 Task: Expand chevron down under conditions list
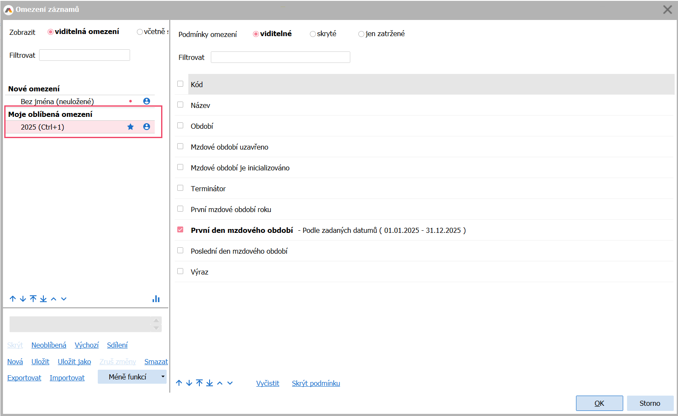(230, 383)
